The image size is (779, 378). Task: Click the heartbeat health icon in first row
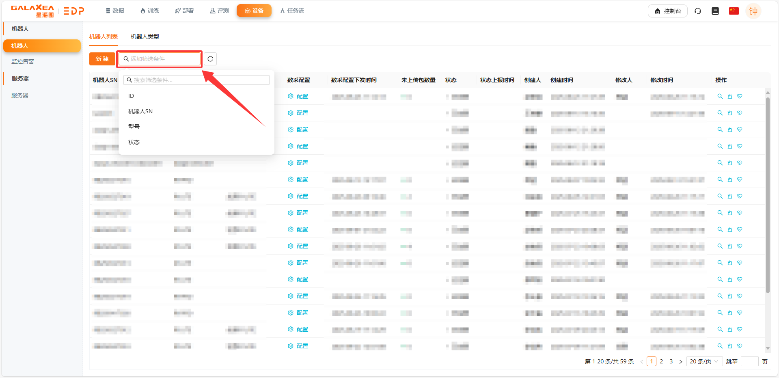pyautogui.click(x=740, y=96)
